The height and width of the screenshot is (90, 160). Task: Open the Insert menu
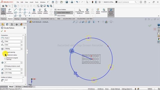pos(31,2)
